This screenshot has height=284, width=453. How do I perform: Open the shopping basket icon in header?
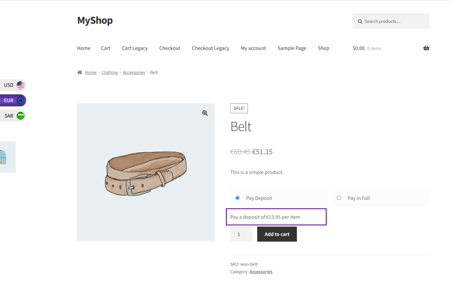pos(426,48)
